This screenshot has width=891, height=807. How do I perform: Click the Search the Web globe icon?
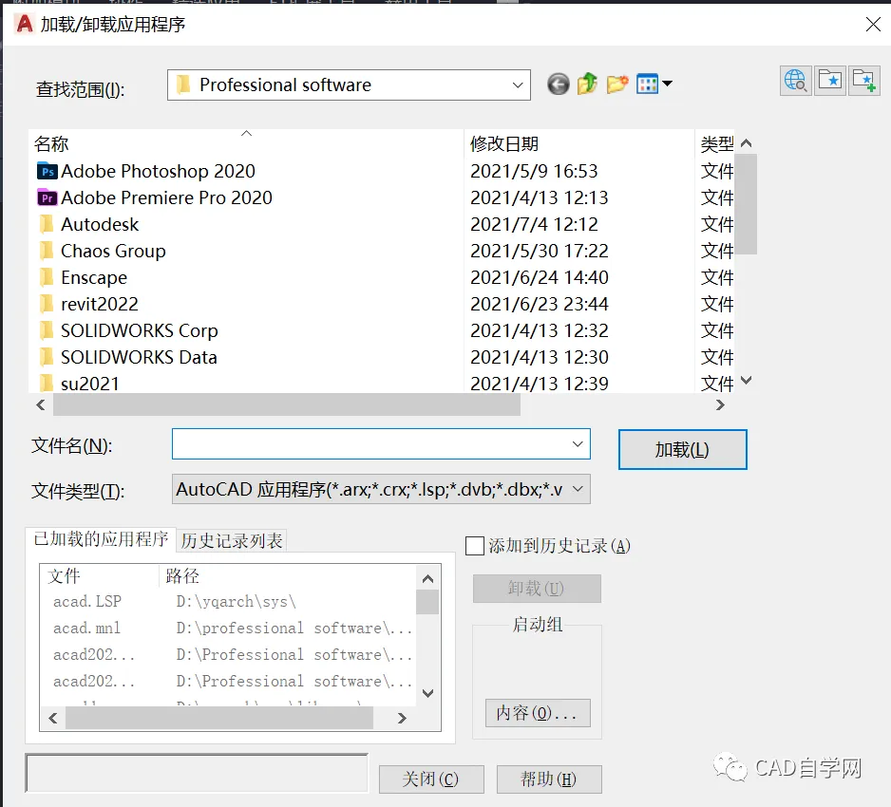coord(796,81)
